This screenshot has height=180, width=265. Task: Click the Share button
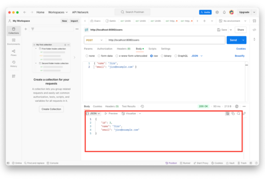click(x=241, y=30)
